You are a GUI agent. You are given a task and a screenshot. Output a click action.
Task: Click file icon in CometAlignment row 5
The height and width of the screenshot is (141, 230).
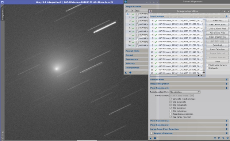tap(137, 28)
